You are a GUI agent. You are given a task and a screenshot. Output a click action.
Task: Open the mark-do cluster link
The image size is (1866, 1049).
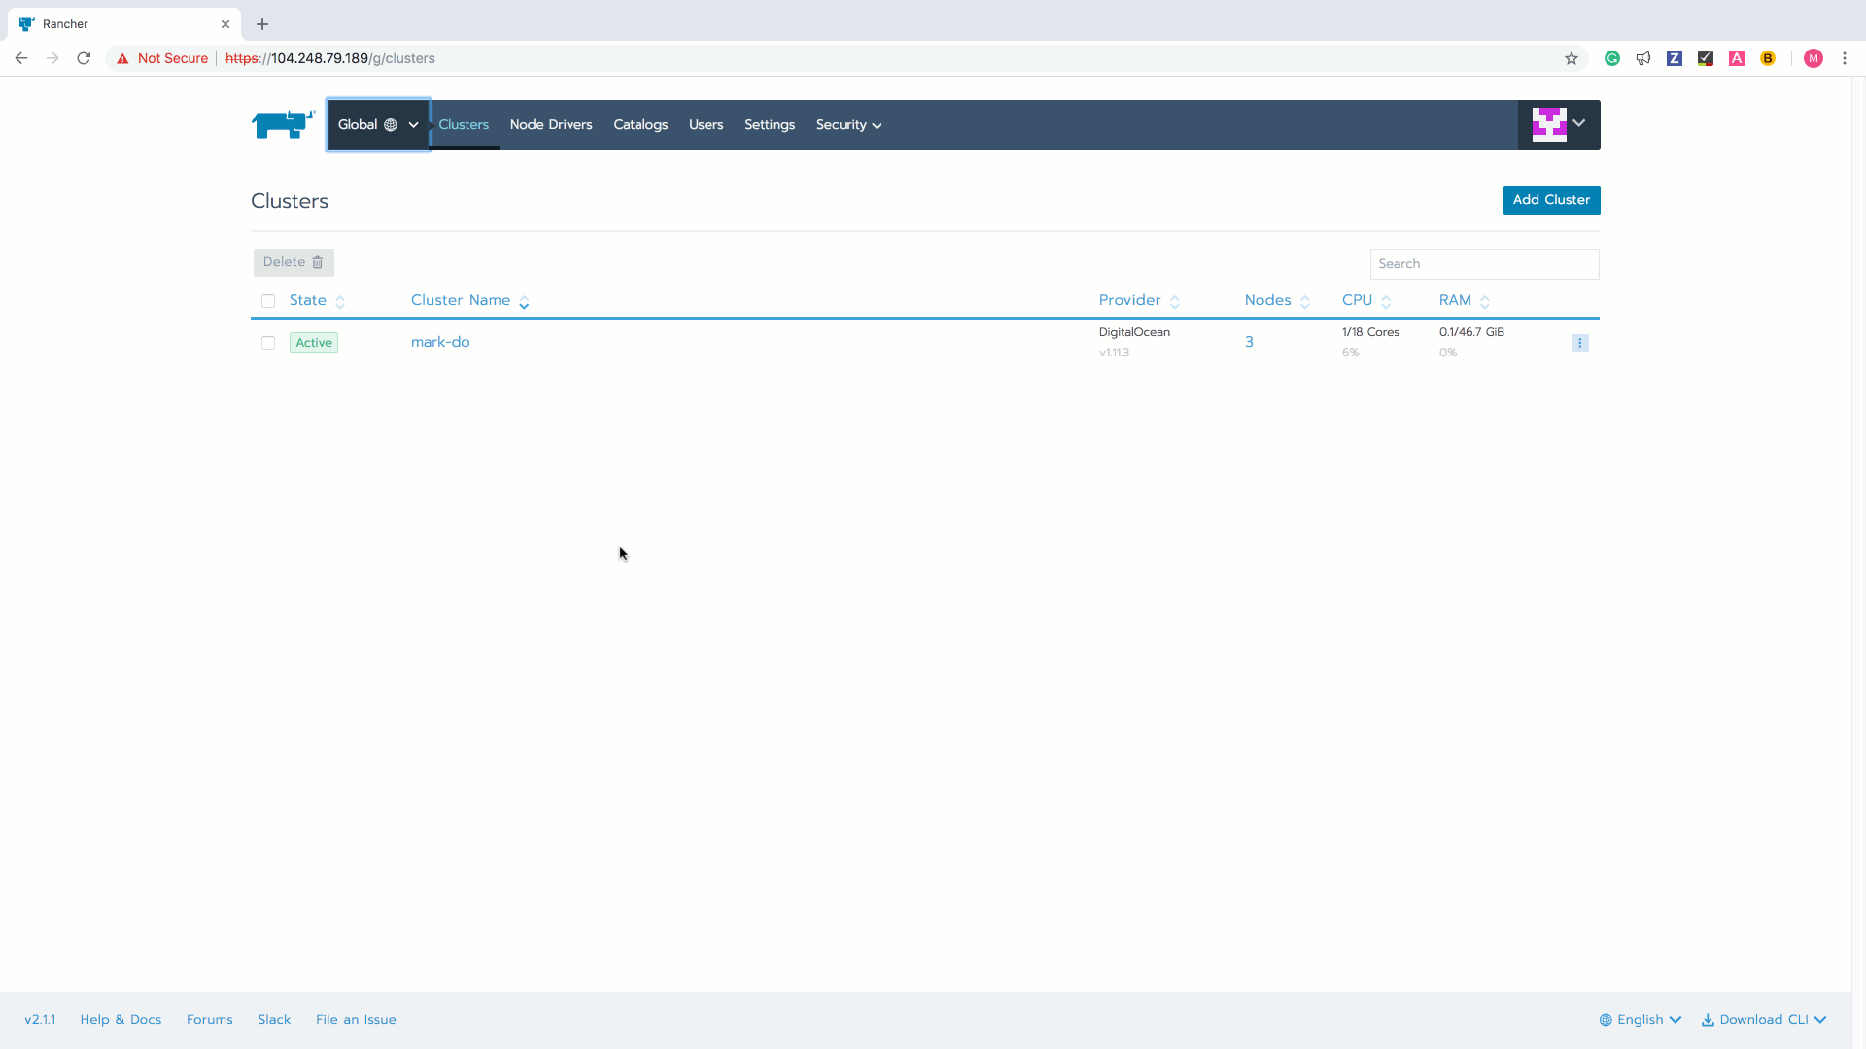coord(440,341)
